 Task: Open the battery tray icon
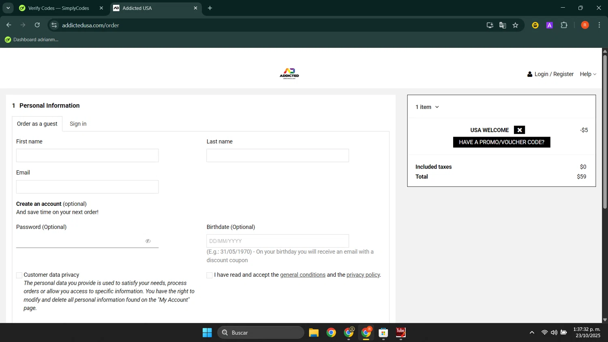[563, 333]
